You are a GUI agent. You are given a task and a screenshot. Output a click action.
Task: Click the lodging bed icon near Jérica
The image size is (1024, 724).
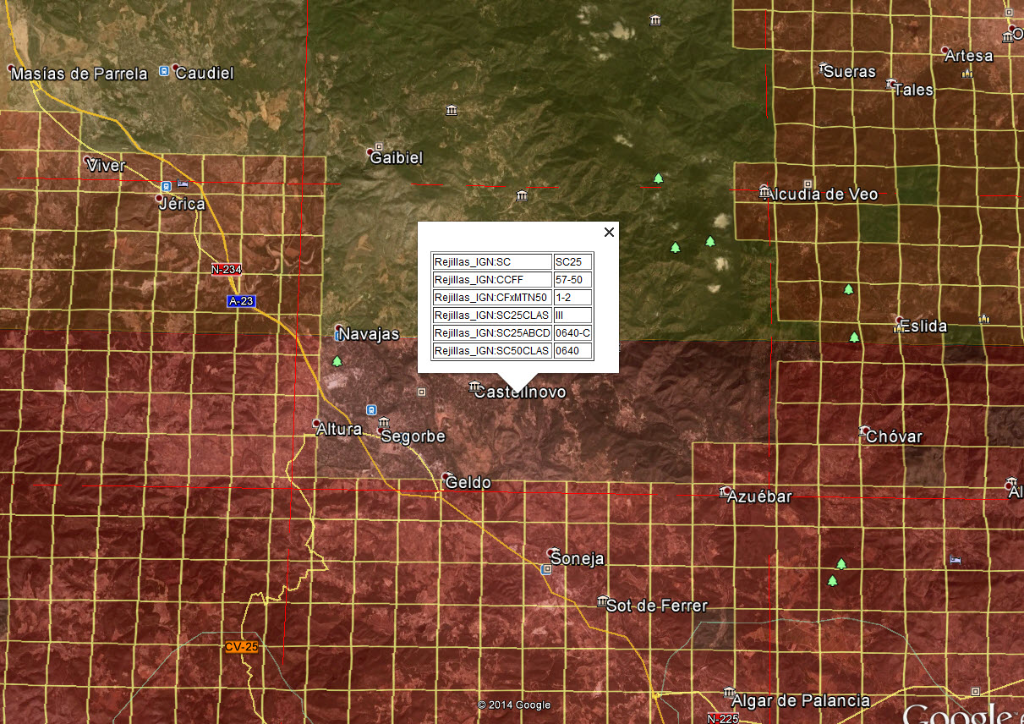coord(183,183)
